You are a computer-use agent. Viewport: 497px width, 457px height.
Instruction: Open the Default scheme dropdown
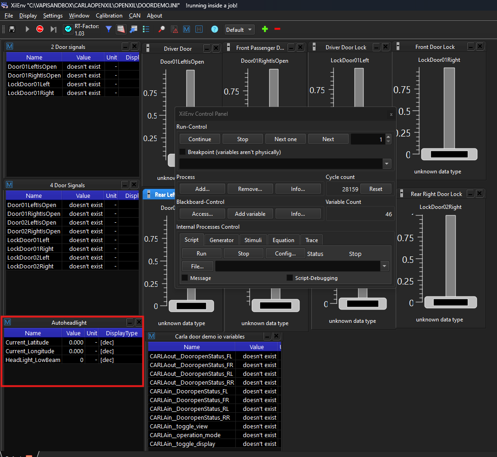[240, 29]
